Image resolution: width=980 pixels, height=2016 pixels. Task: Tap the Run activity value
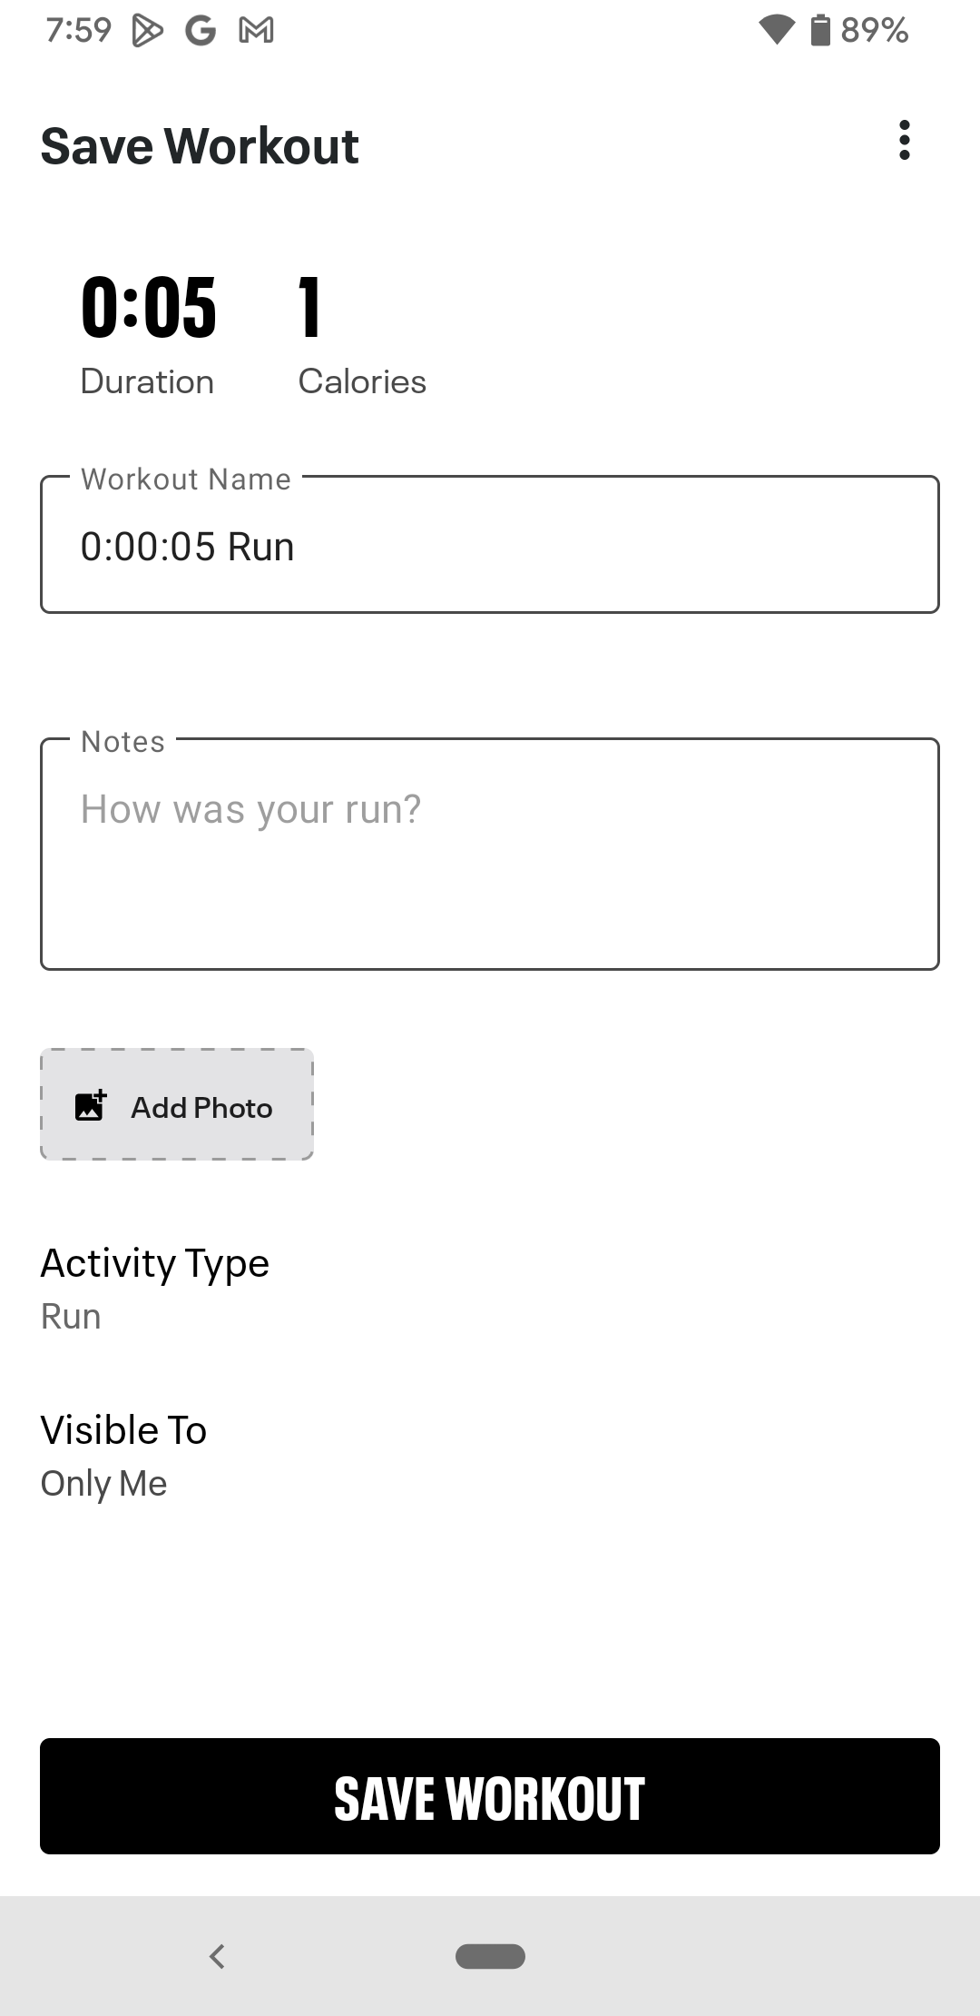pos(71,1317)
